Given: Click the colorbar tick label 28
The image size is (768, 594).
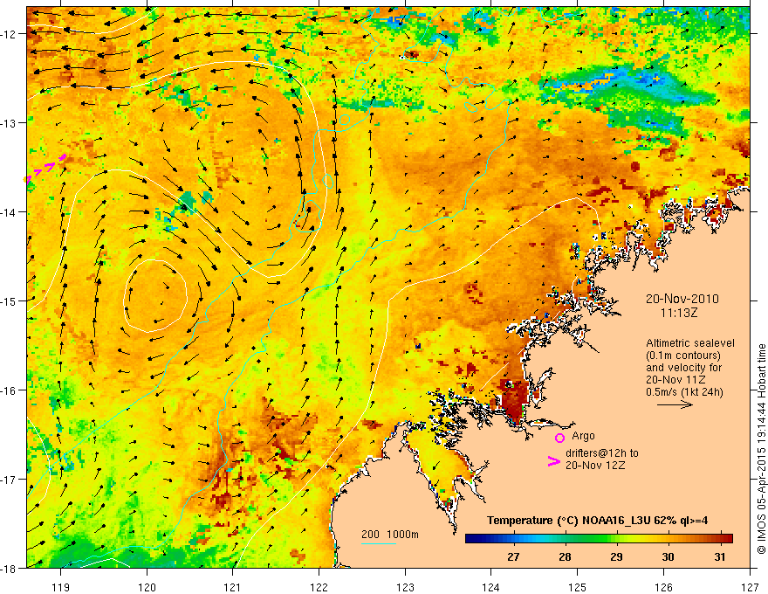Looking at the screenshot, I should pyautogui.click(x=565, y=556).
